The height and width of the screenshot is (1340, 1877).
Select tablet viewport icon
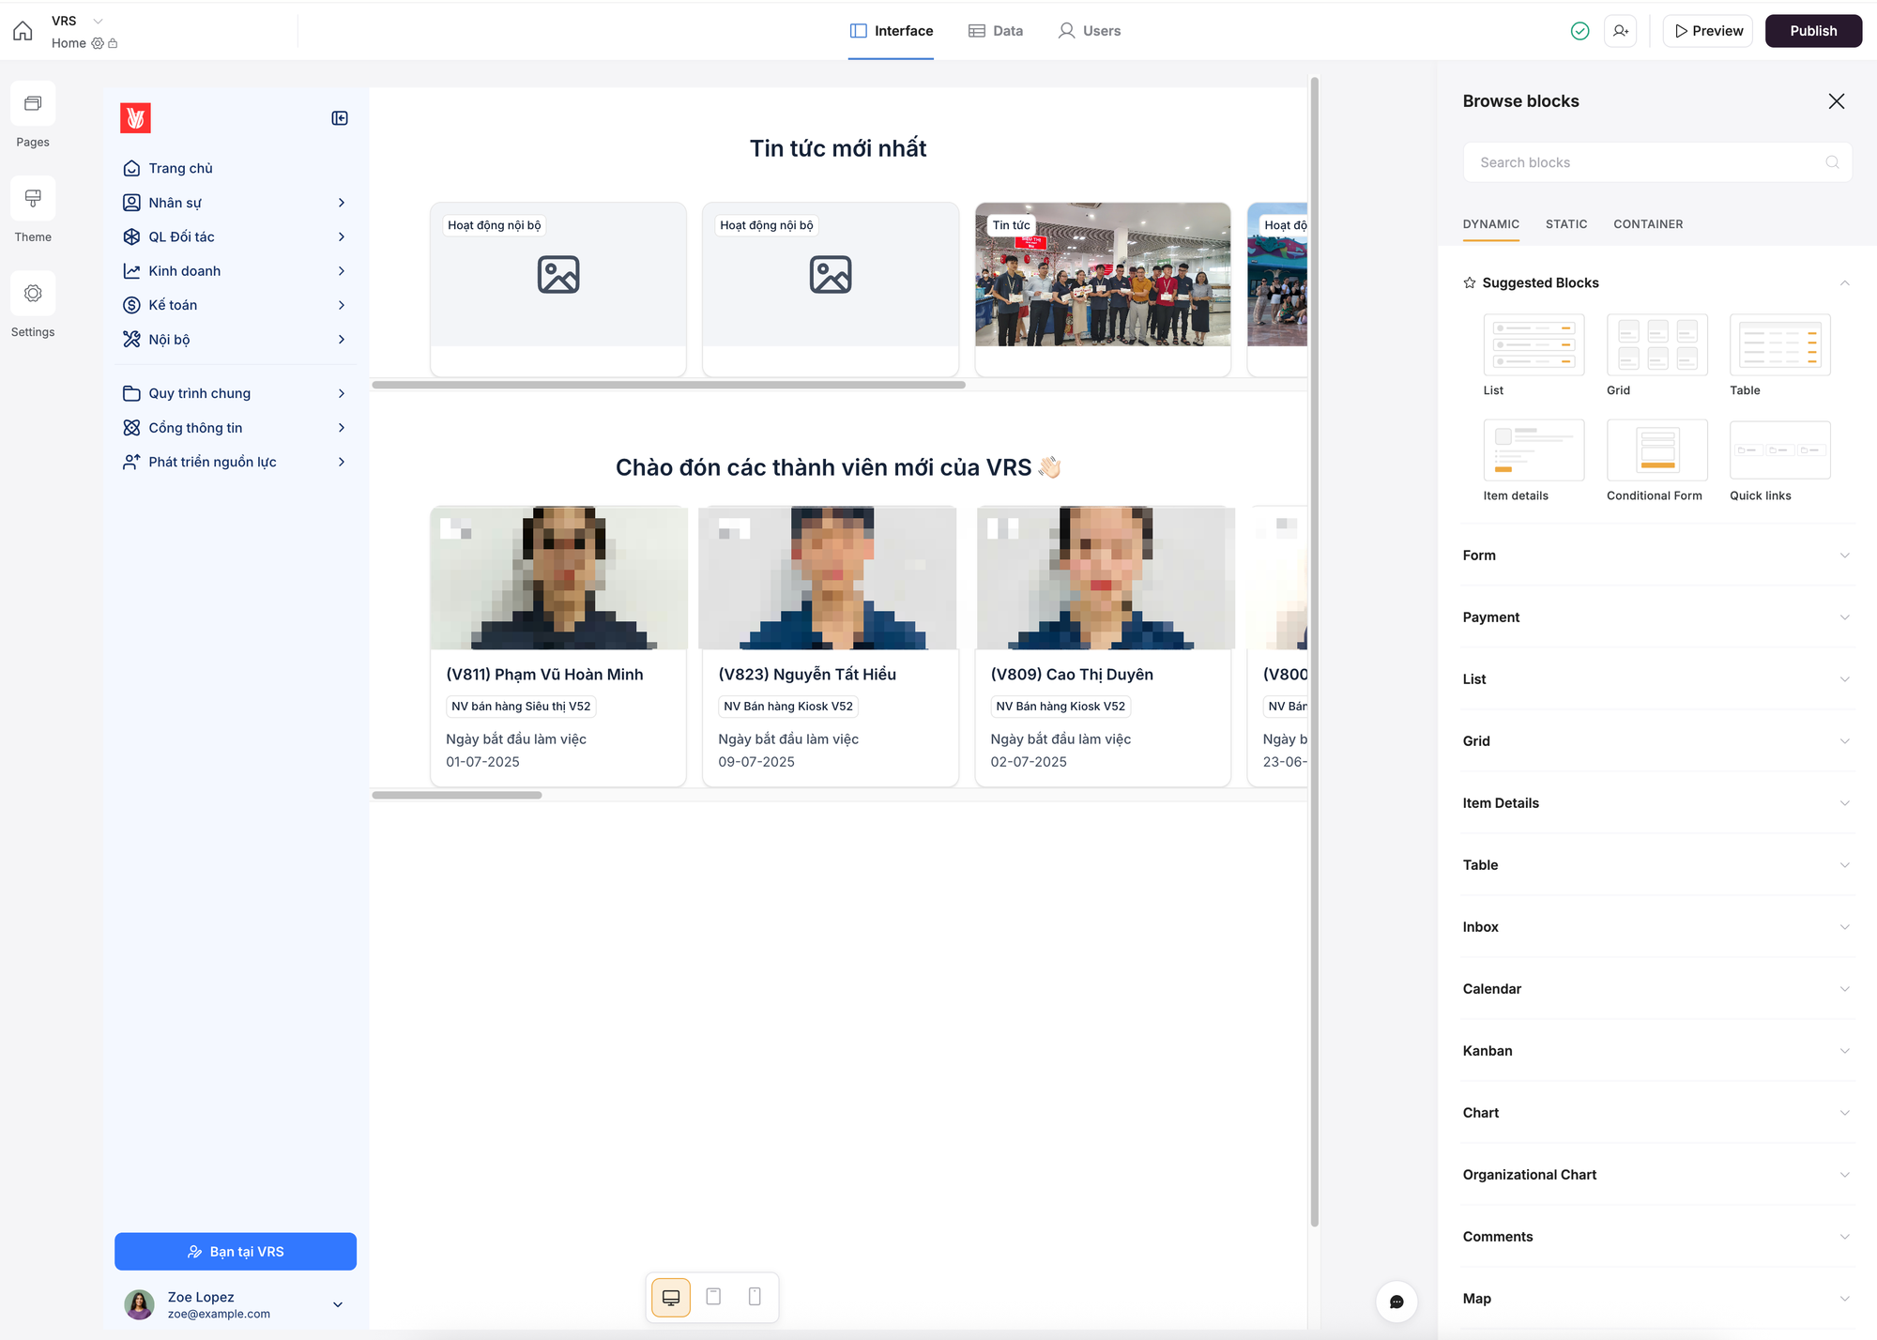point(713,1297)
